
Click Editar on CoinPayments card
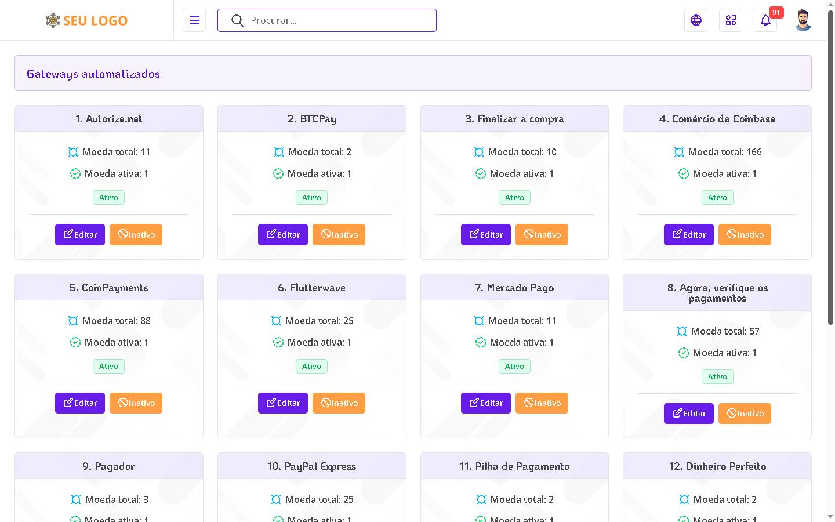coord(80,403)
